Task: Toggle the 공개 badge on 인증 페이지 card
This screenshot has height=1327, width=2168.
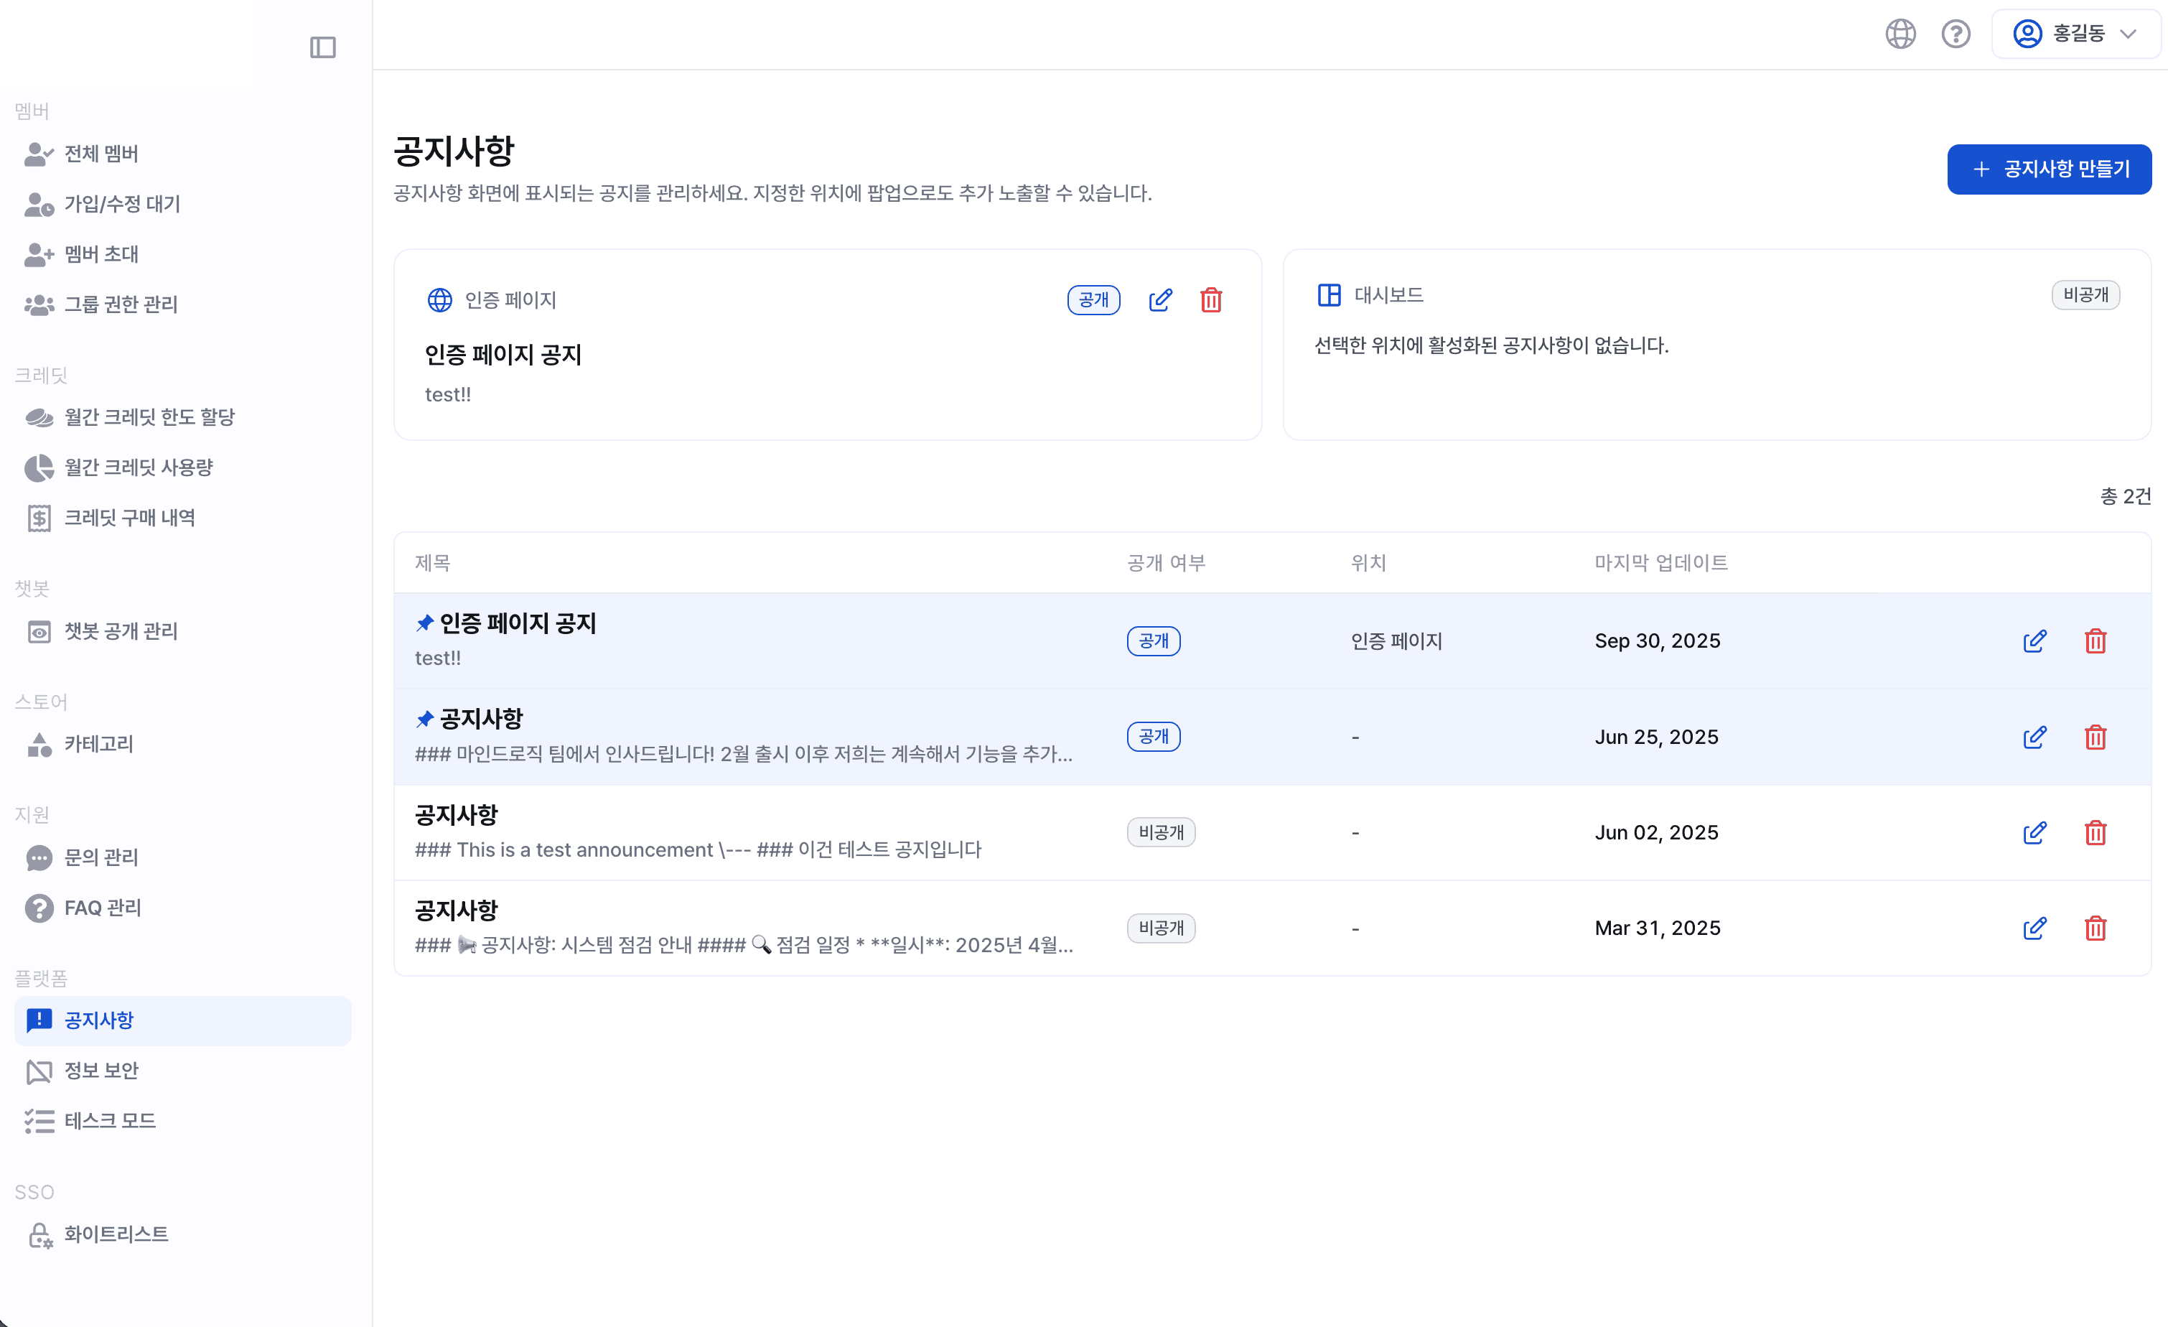Action: point(1093,299)
